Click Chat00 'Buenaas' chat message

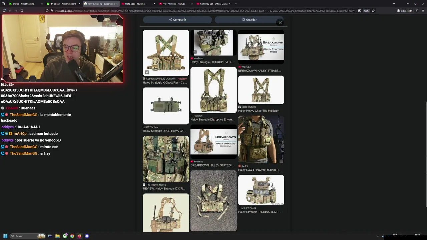tap(18, 108)
